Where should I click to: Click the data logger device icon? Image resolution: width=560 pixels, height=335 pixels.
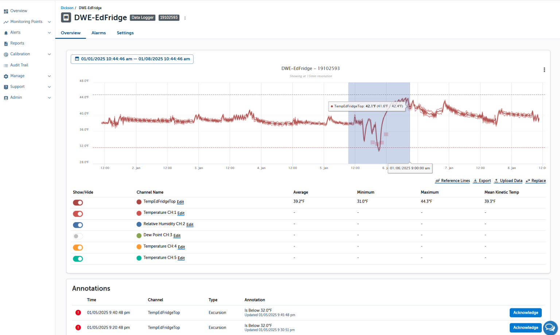pos(66,18)
